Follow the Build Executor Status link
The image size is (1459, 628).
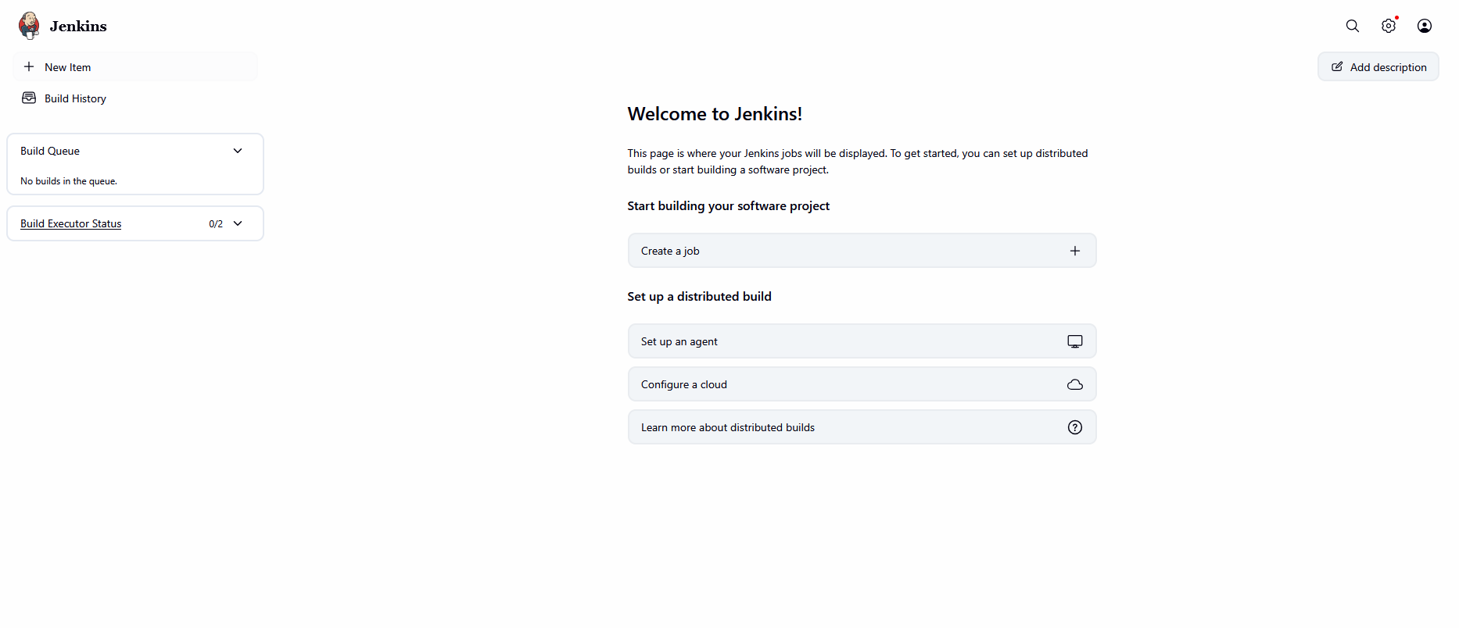[x=71, y=223]
